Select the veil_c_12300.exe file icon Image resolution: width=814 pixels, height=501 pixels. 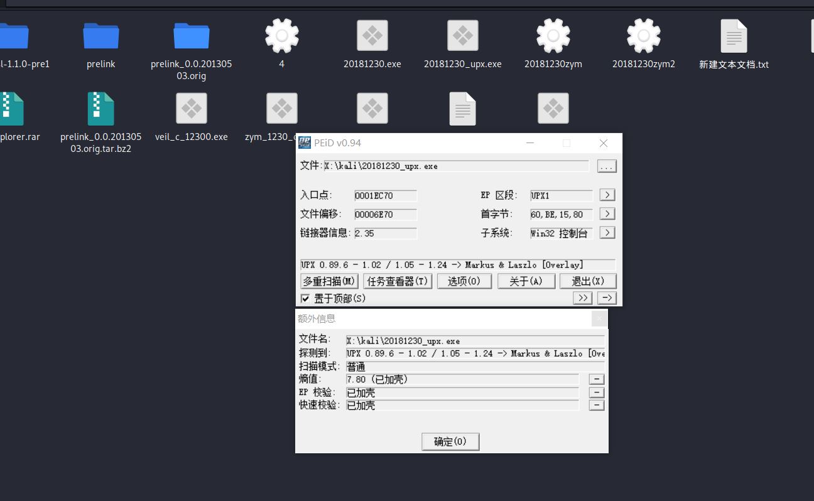(x=191, y=109)
